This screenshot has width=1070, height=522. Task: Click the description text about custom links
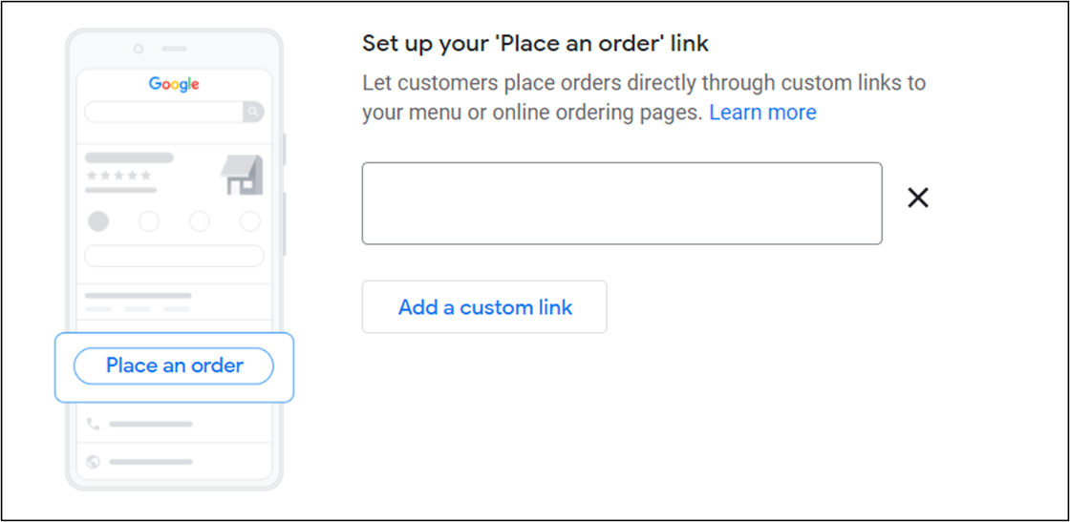pos(643,83)
